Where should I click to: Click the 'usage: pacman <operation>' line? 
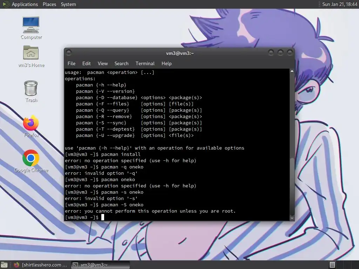tap(109, 72)
